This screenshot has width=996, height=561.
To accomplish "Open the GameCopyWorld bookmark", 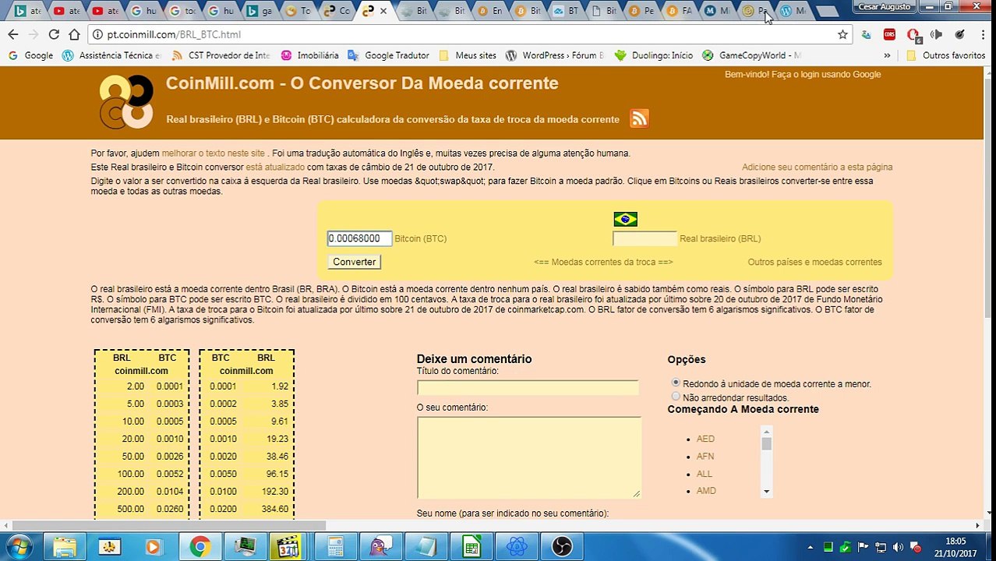I will click(751, 55).
